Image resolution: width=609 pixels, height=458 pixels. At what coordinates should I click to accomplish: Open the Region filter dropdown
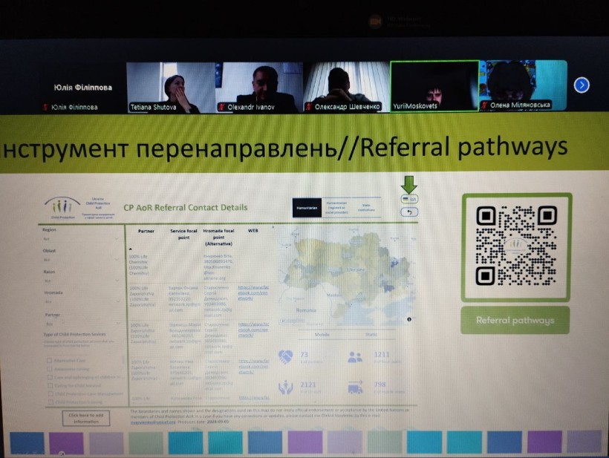(81, 239)
